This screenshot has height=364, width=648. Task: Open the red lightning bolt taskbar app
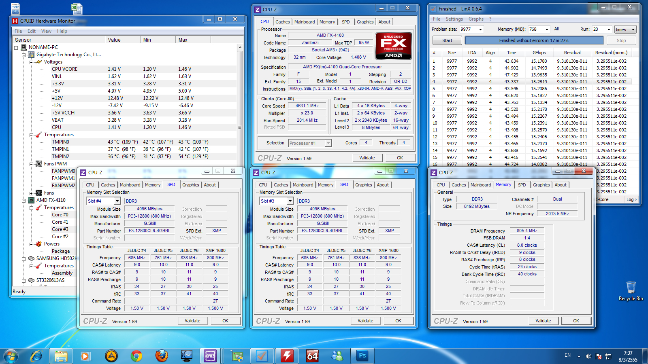[287, 356]
